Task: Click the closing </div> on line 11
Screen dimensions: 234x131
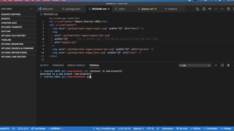Action: [x=53, y=56]
